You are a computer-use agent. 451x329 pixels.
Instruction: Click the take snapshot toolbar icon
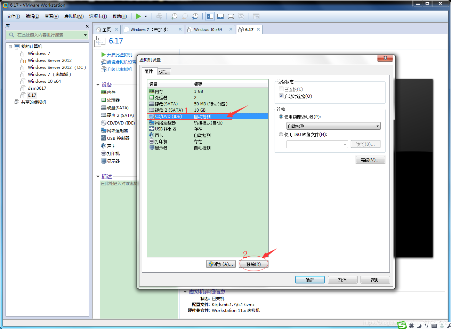point(174,16)
